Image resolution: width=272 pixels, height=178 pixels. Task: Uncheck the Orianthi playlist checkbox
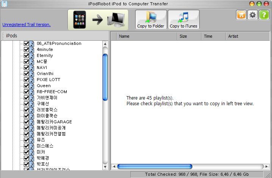click(x=27, y=74)
